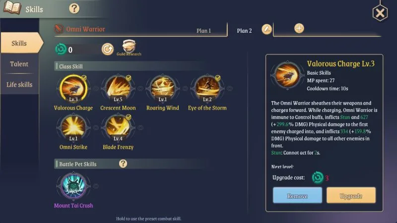The width and height of the screenshot is (397, 223).
Task: Select the Roaring Wind skill icon
Action: 163,88
